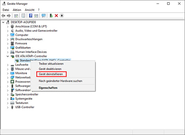This screenshot has width=185, height=135.
Task: Click the Grafikkarten display adapter icon
Action: (x=12, y=48)
